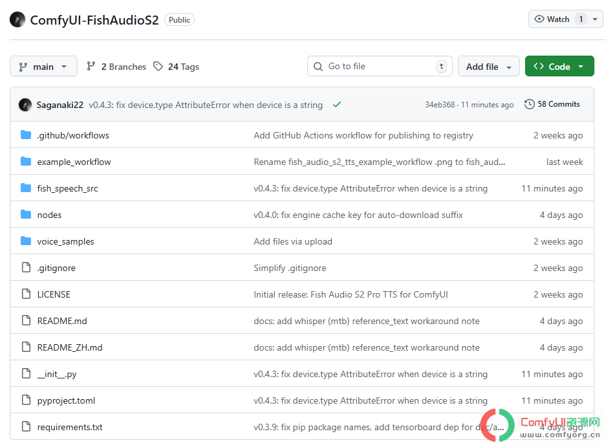Click the folder icon for example_workflow

(26, 162)
